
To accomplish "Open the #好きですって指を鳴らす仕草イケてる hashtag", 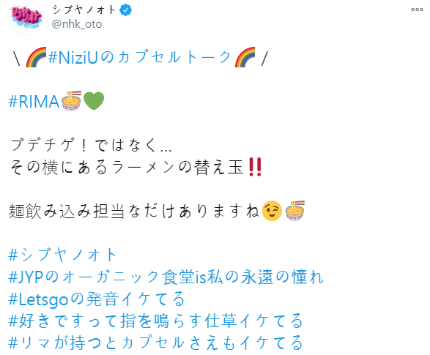I will [156, 321].
